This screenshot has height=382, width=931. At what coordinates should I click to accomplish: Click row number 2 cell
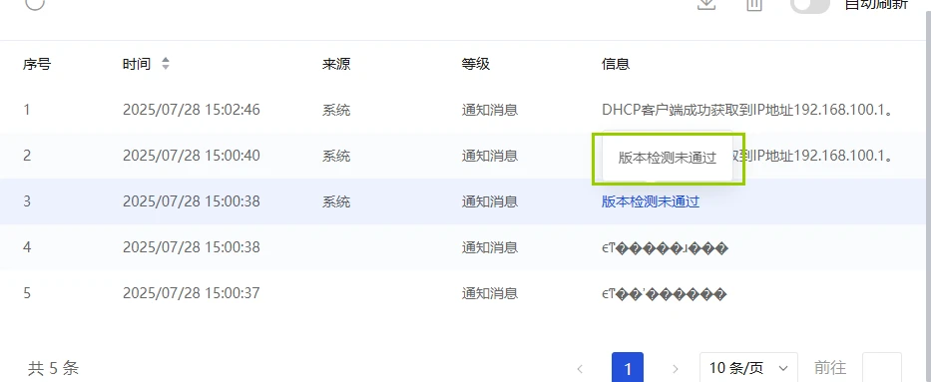click(27, 156)
